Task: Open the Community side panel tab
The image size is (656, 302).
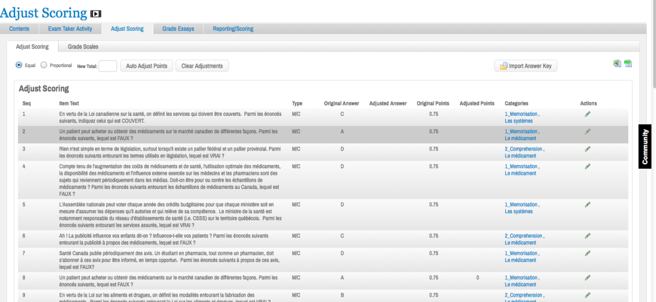Action: (x=645, y=147)
